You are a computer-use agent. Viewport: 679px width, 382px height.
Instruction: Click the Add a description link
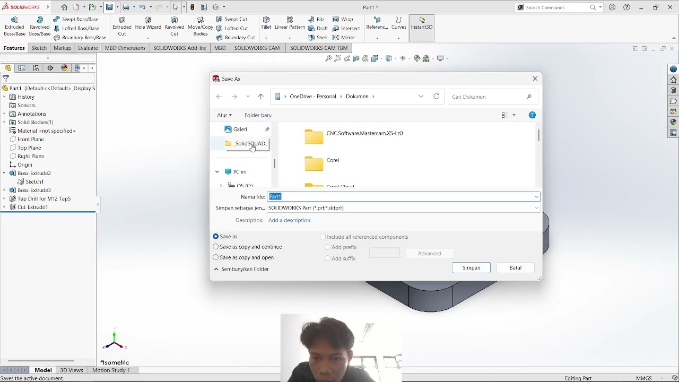(289, 220)
